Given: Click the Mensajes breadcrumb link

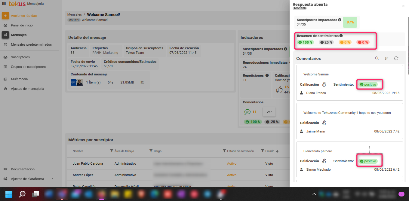Looking at the screenshot, I should pyautogui.click(x=74, y=14).
